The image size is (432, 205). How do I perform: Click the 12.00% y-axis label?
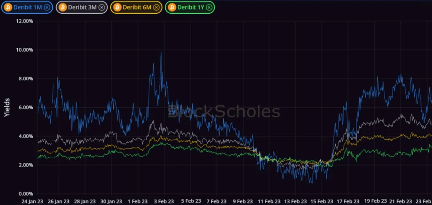click(x=25, y=21)
